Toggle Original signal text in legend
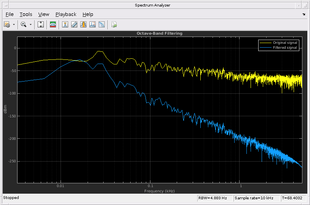The image size is (310, 205). pos(285,43)
